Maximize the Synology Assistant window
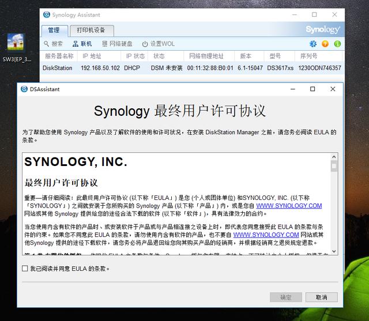 click(x=314, y=14)
